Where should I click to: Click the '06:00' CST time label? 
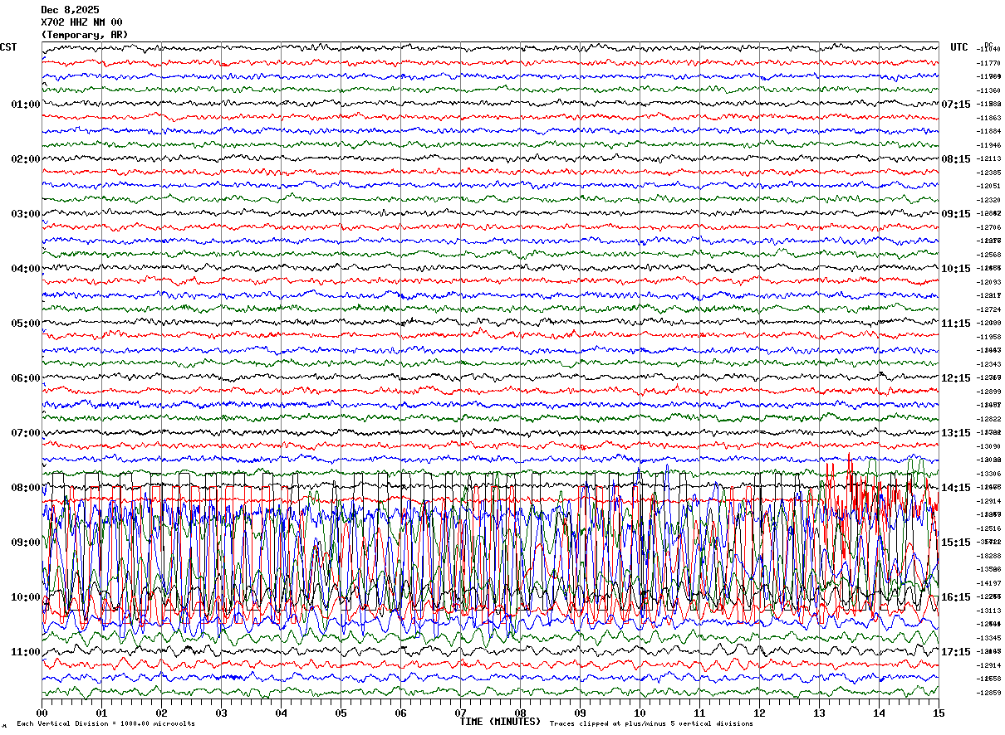(25, 378)
